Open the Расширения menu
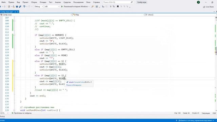 78,2
